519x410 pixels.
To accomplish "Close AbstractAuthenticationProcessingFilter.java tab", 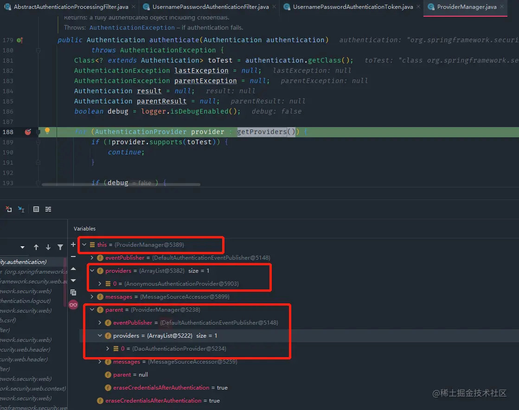I will (133, 6).
